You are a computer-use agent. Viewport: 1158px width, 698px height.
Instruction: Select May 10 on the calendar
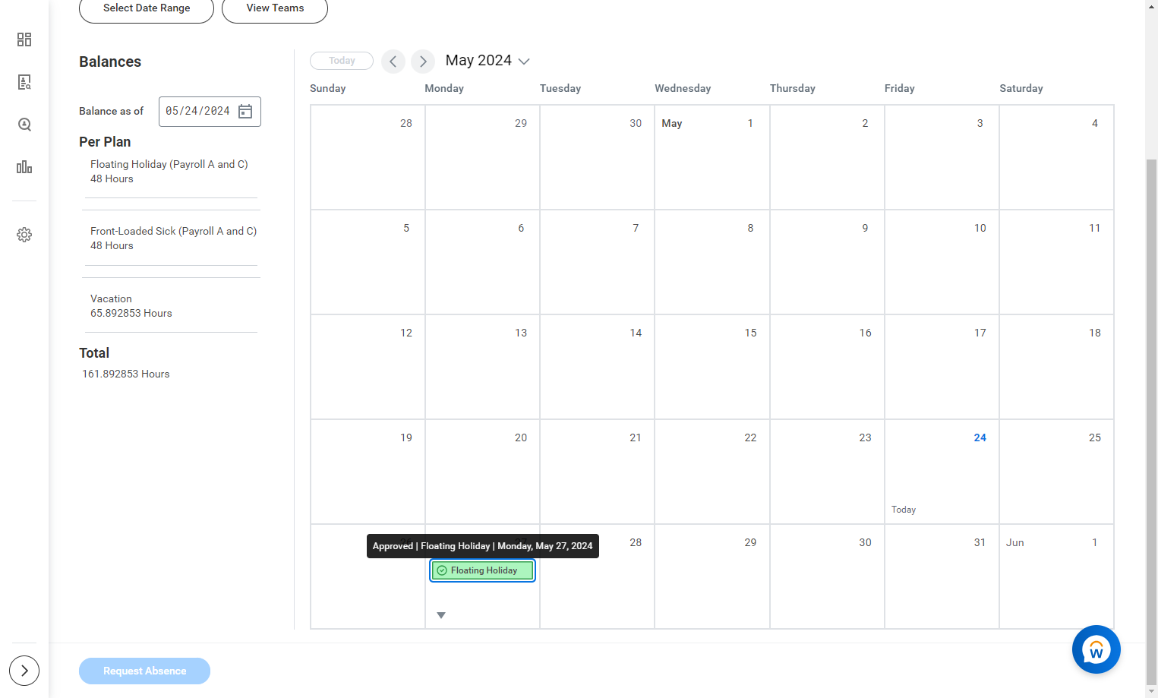942,262
